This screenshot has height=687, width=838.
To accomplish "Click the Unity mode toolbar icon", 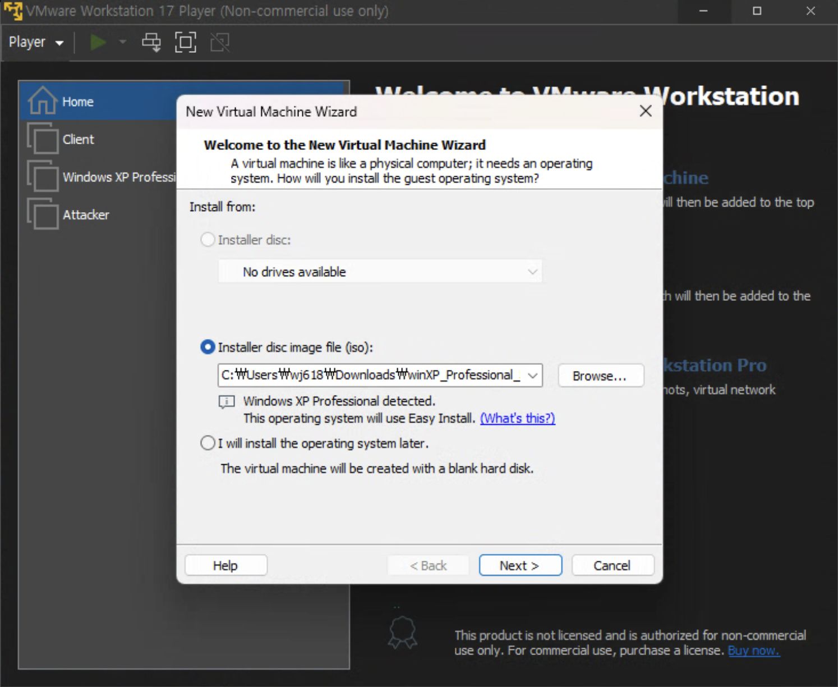I will click(220, 42).
